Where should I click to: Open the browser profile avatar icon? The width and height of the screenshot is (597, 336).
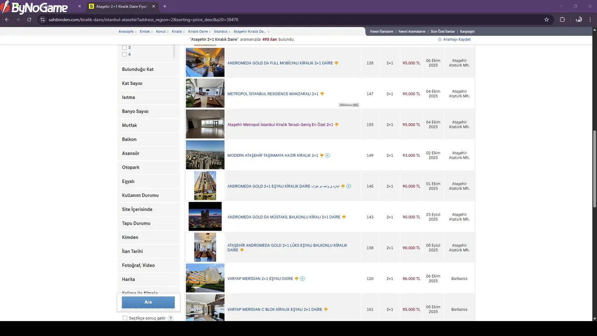(x=579, y=20)
